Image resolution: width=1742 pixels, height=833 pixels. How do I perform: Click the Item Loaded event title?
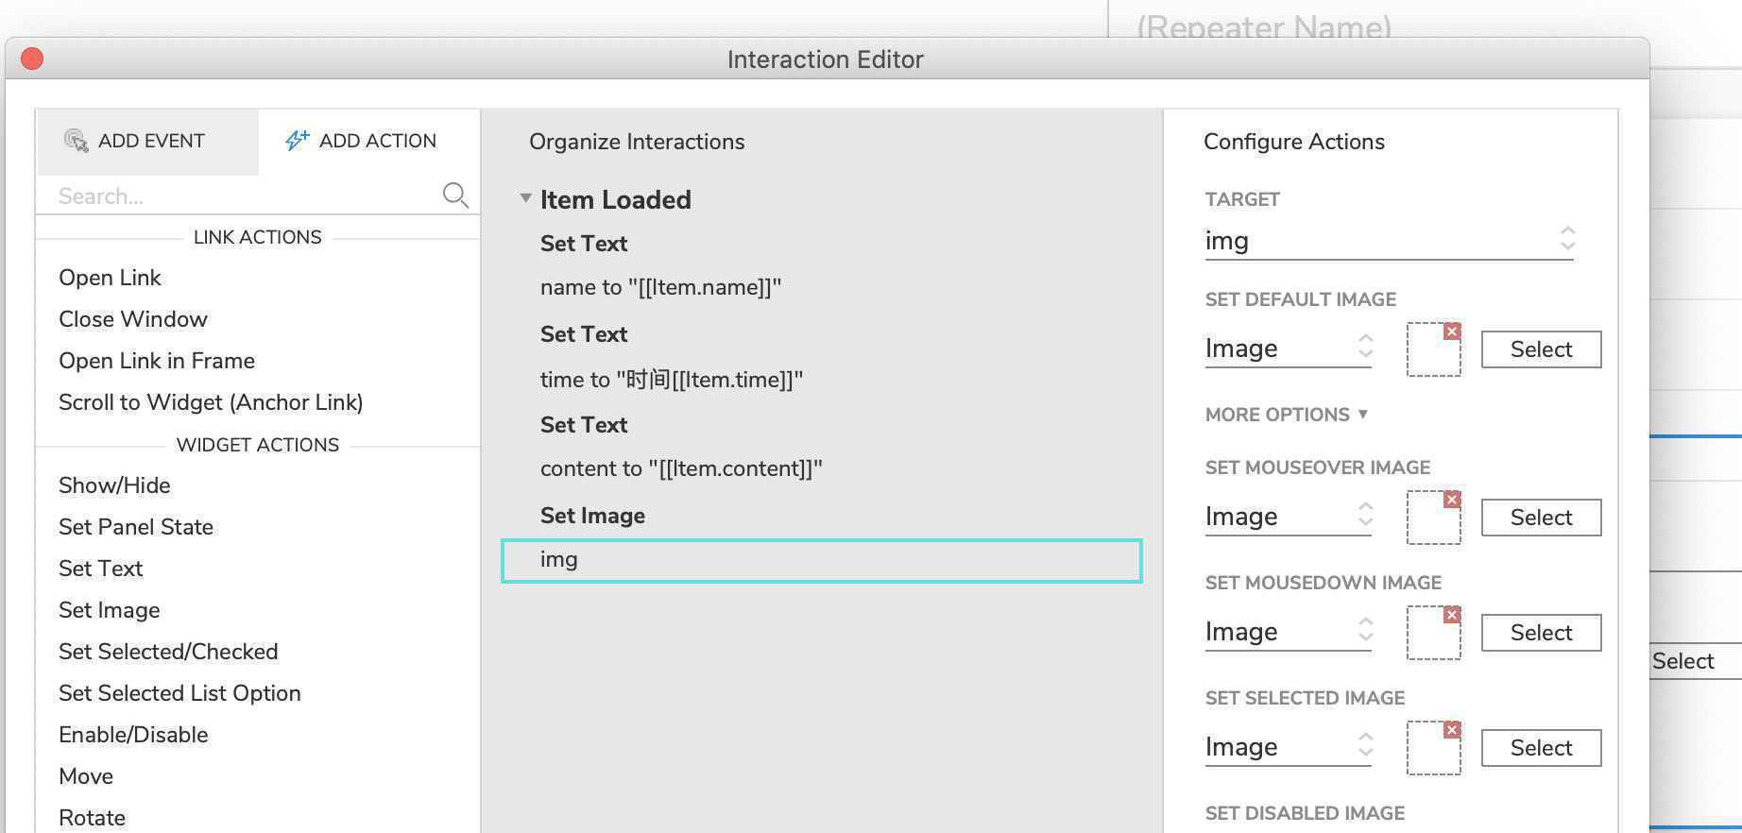pyautogui.click(x=616, y=199)
